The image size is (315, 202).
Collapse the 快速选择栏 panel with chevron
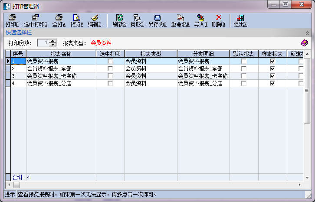[307, 33]
